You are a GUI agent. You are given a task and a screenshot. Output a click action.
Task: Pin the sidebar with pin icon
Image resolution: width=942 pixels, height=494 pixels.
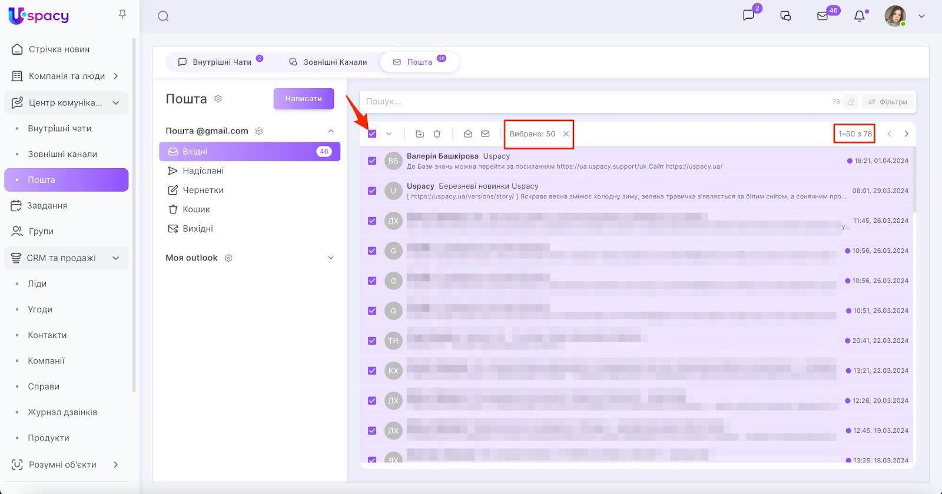122,14
